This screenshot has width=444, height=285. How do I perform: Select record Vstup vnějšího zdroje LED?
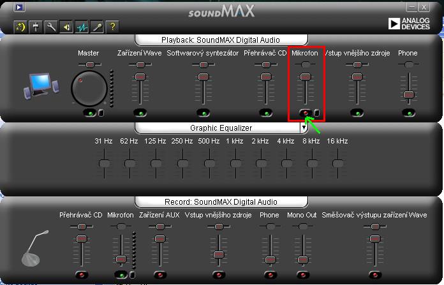219,275
